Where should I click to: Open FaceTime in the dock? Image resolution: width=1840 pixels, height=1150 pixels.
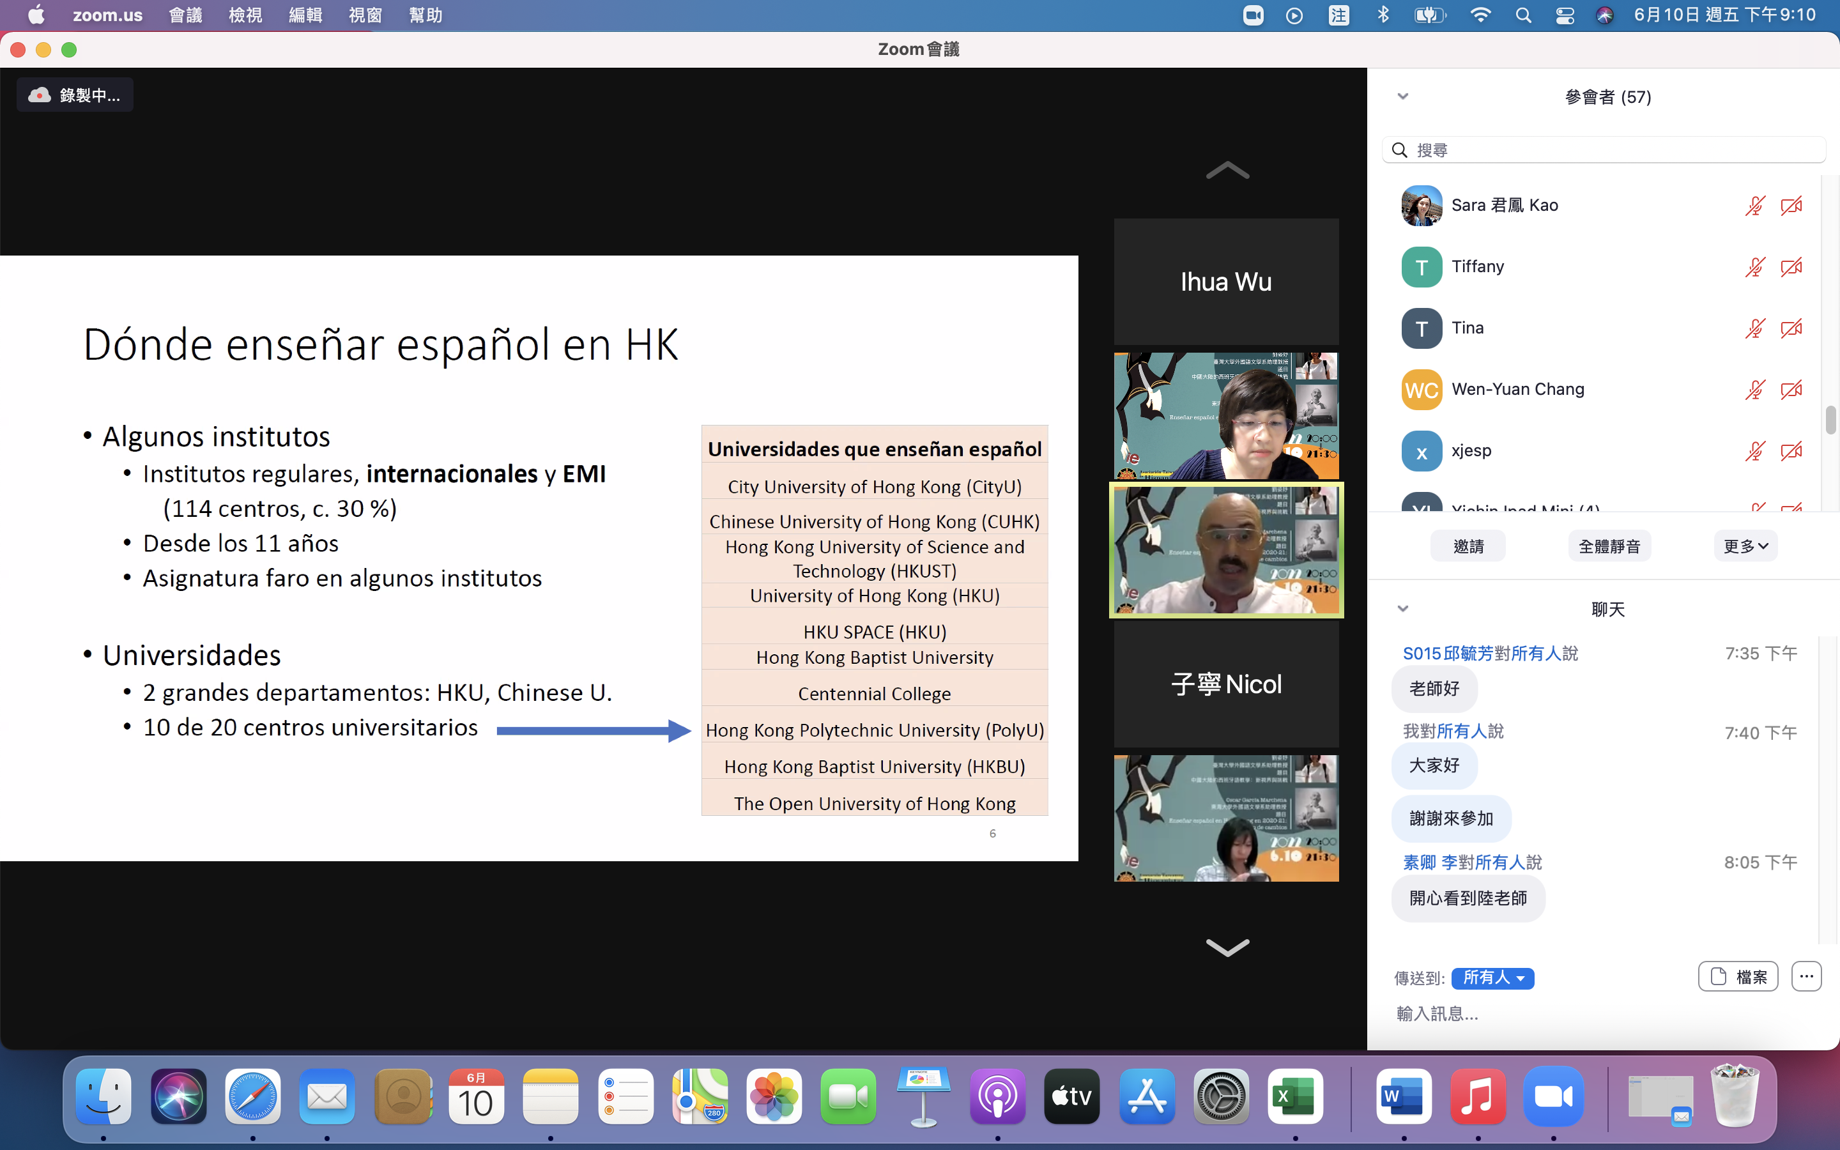coord(848,1096)
